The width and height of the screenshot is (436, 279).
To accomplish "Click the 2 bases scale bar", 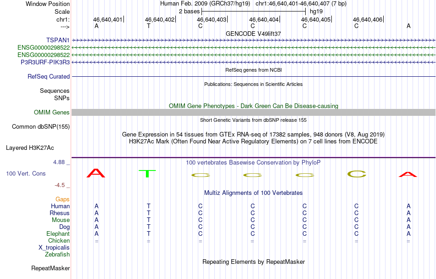I will (x=254, y=11).
